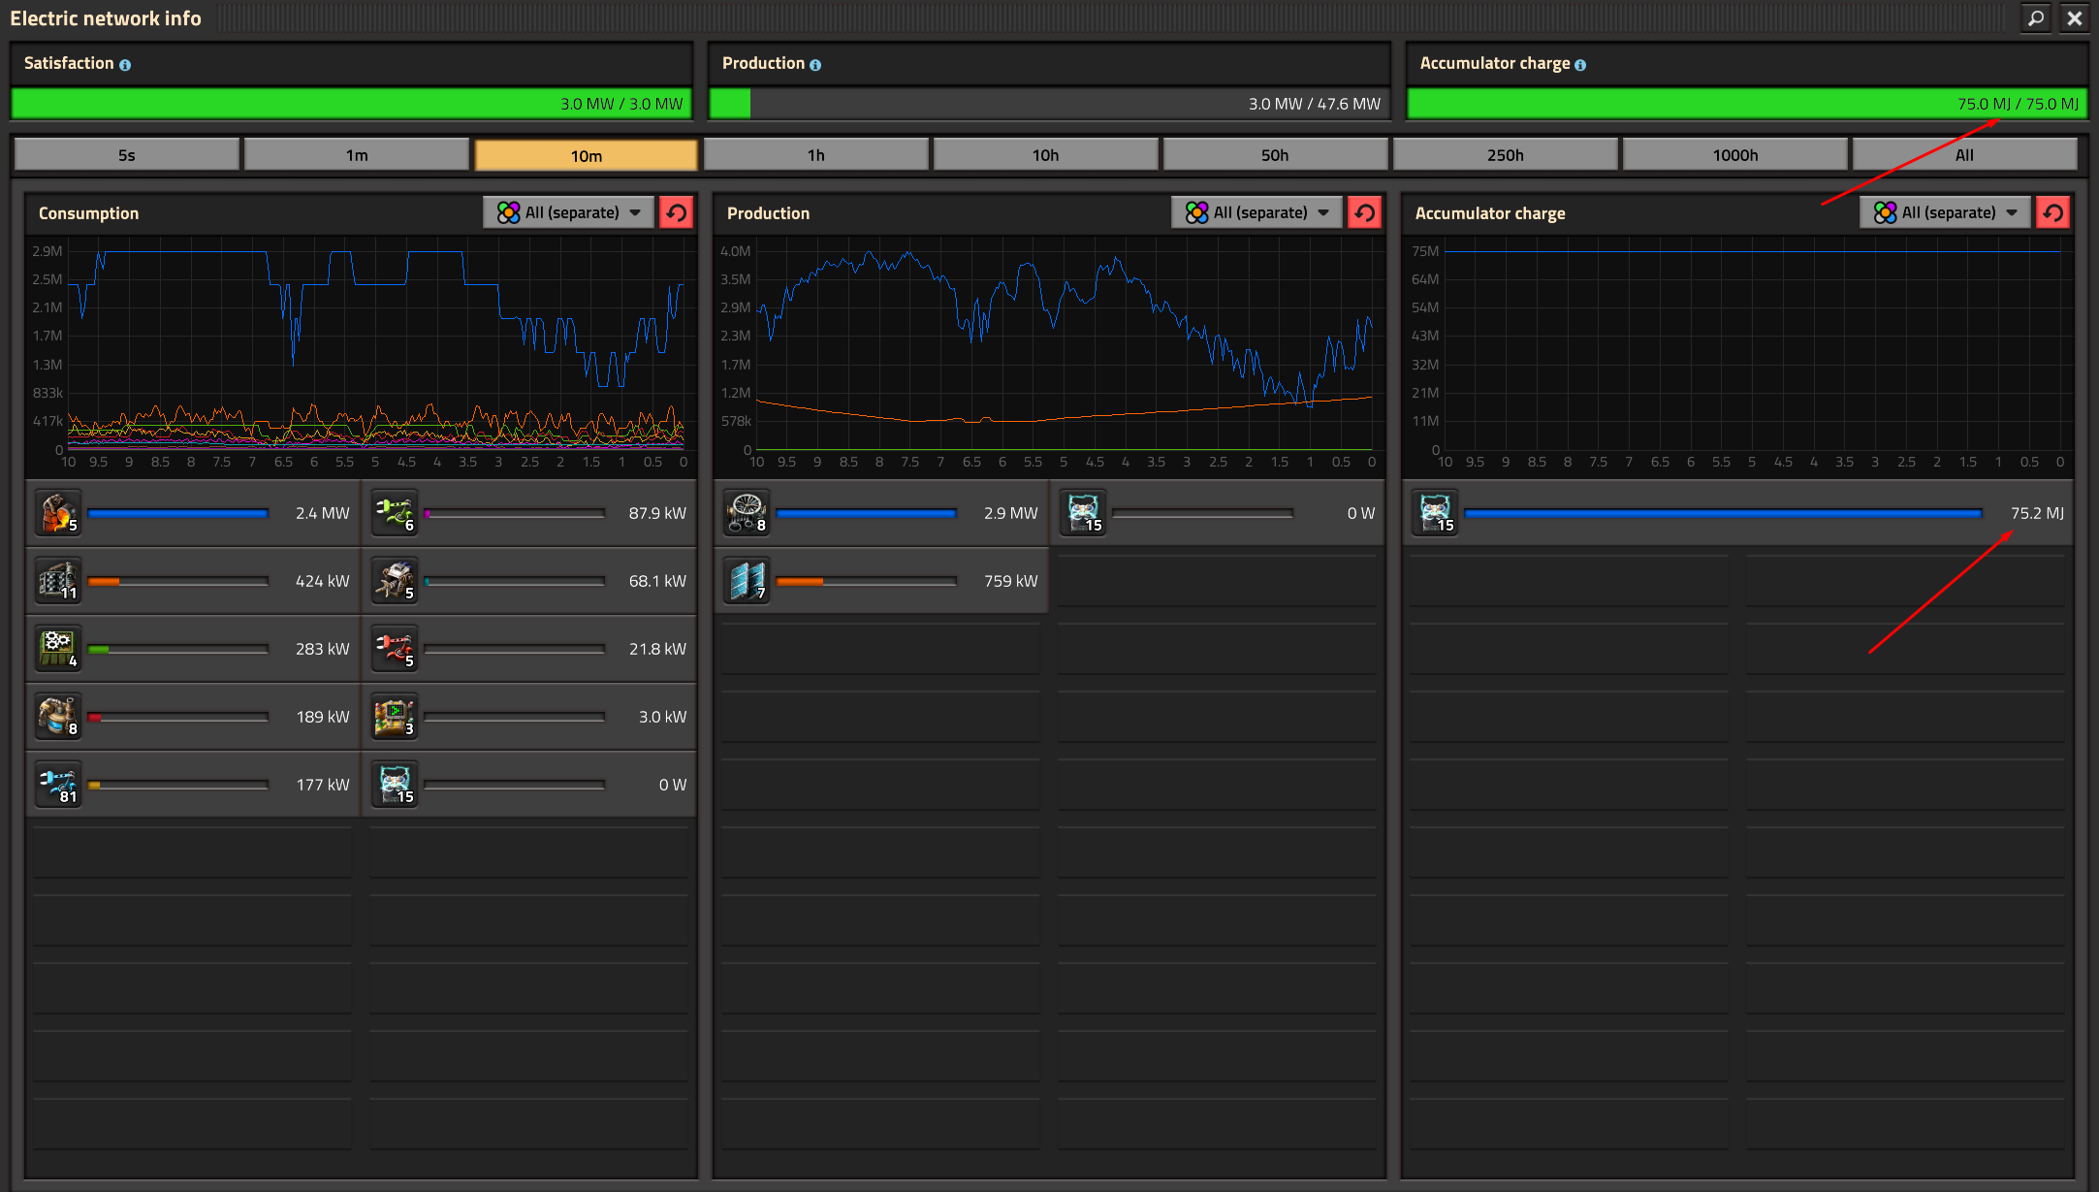
Task: Switch to the 10h time range
Action: point(1046,155)
